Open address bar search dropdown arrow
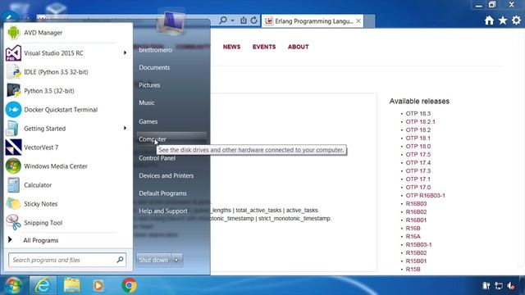This screenshot has height=295, width=525. pyautogui.click(x=232, y=20)
